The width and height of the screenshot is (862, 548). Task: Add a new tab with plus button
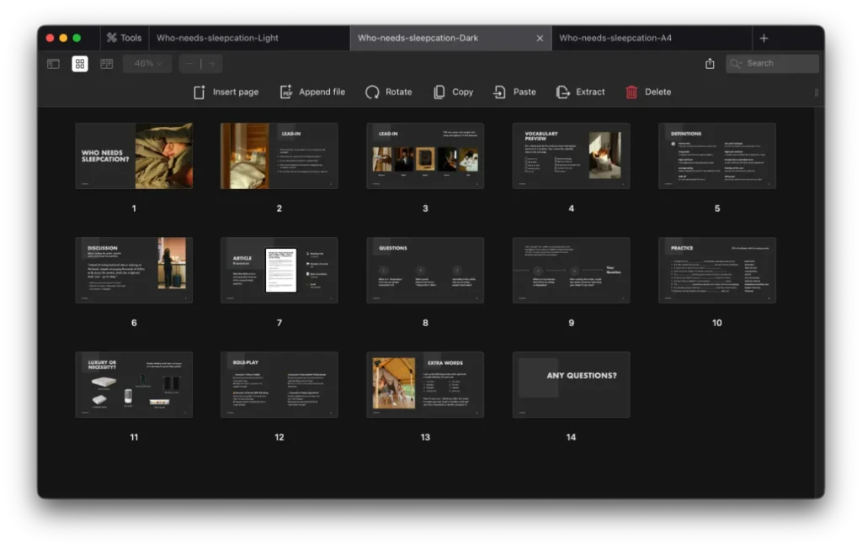(764, 38)
